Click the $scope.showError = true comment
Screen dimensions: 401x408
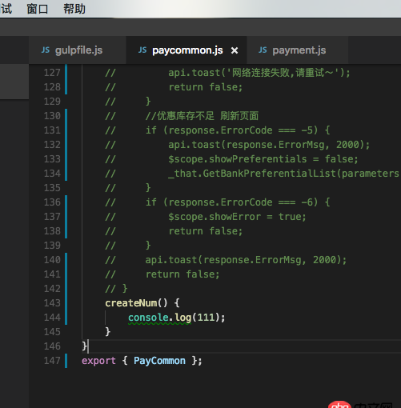(x=237, y=217)
